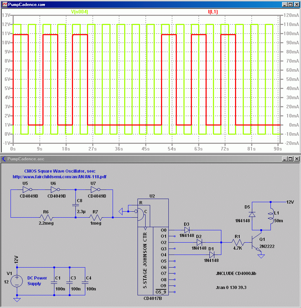Click the O0 output pin label
Image resolution: width=301 pixels, height=308 pixels.
163,230
